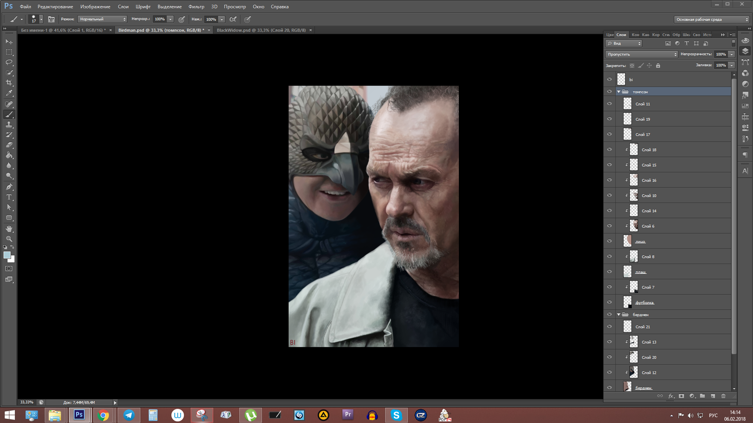Lock all for selected layer
The width and height of the screenshot is (753, 423).
(658, 65)
